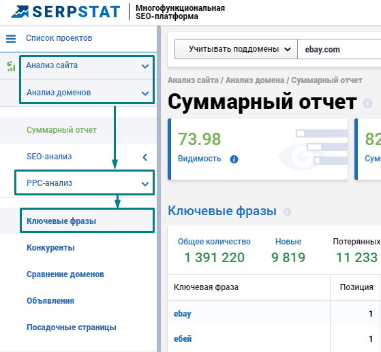Select PPC-анализ menu item
Viewport: 381px width, 352px height.
49,183
